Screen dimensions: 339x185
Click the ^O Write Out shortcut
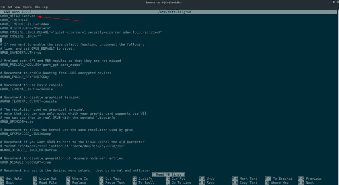tap(45, 179)
